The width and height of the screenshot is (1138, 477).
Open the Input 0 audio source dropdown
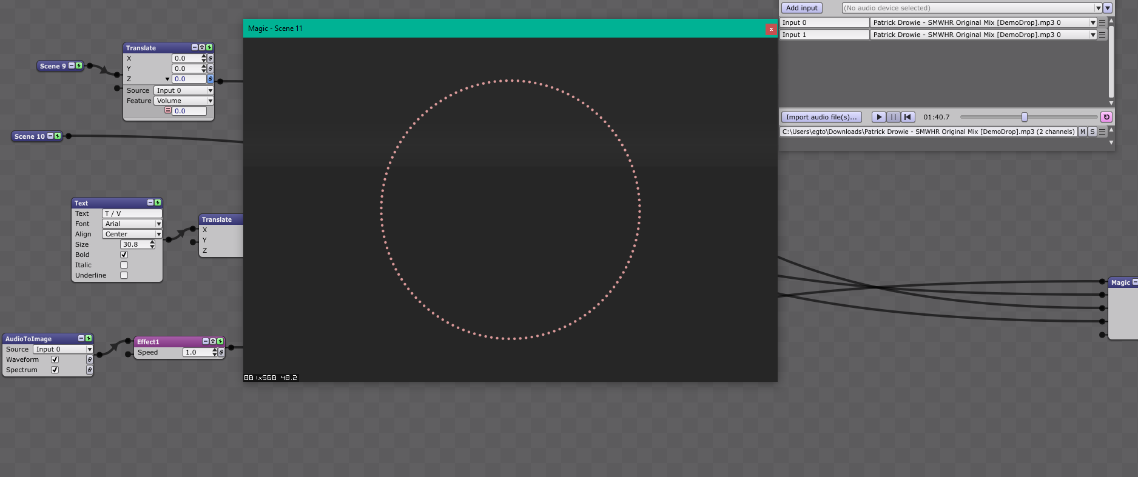pyautogui.click(x=983, y=22)
